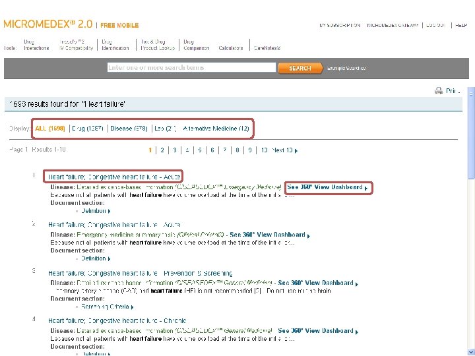Open Drug Comparison tool

(x=197, y=45)
